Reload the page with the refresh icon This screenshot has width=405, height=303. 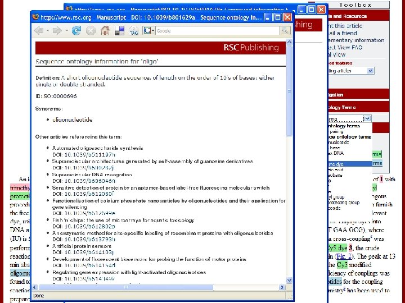[x=76, y=31]
